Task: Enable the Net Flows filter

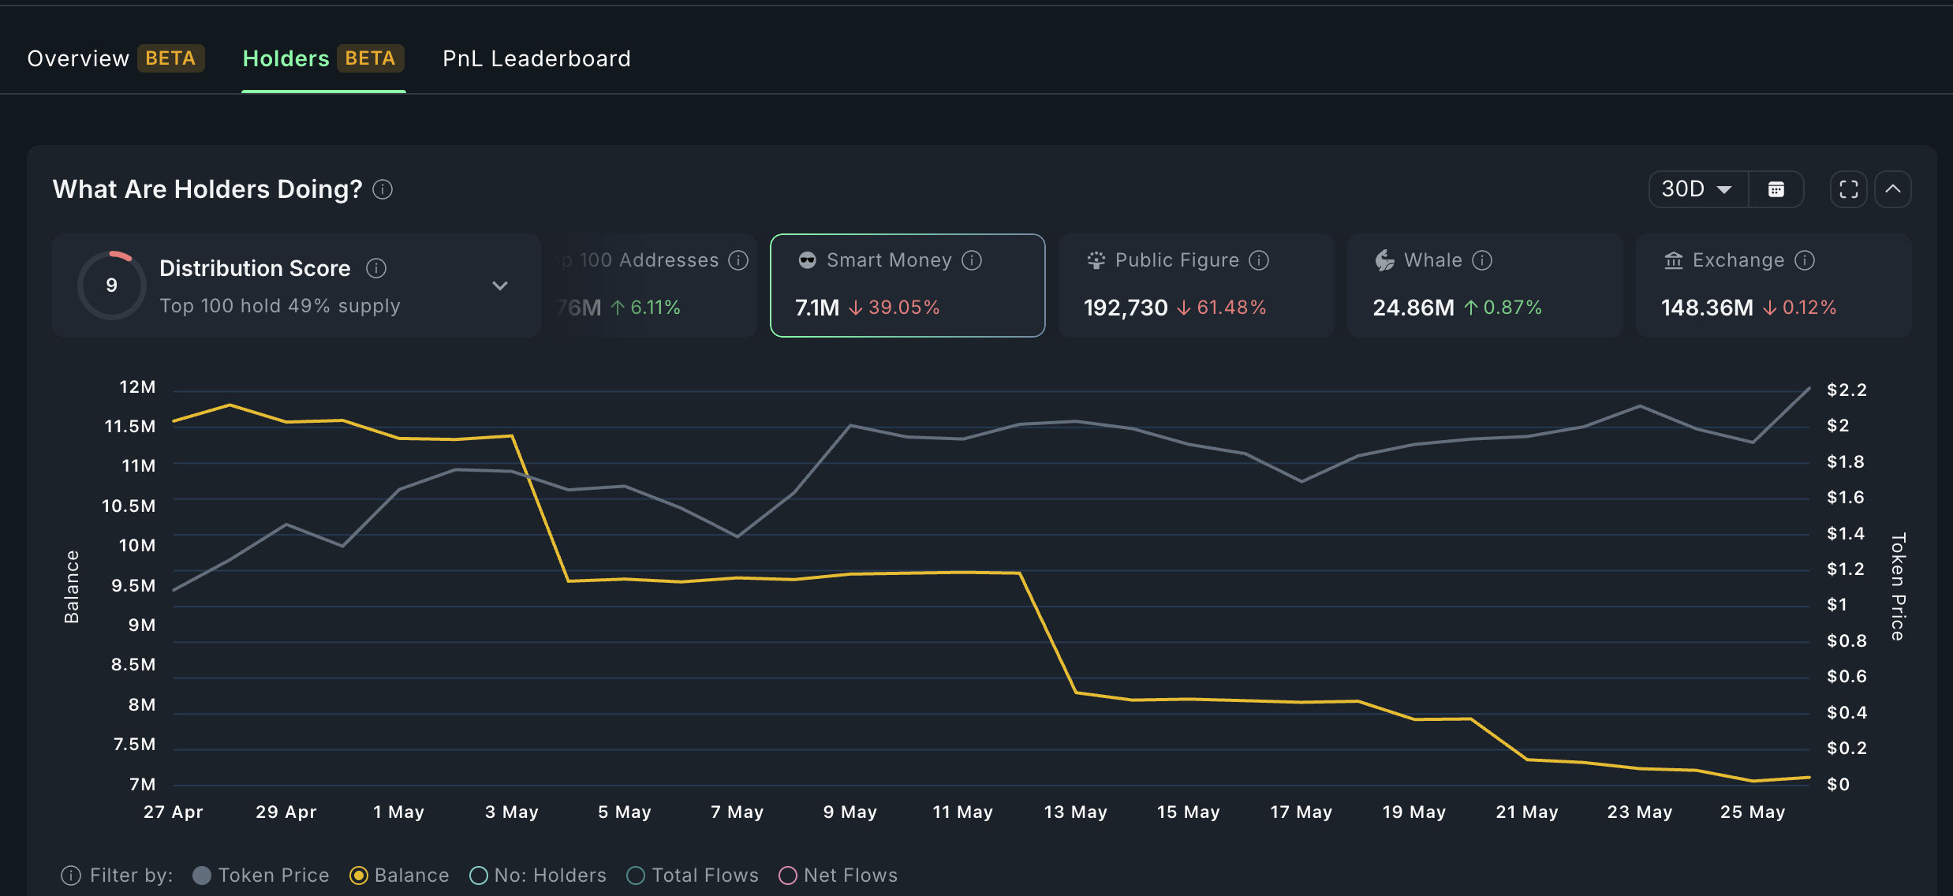Action: click(787, 875)
